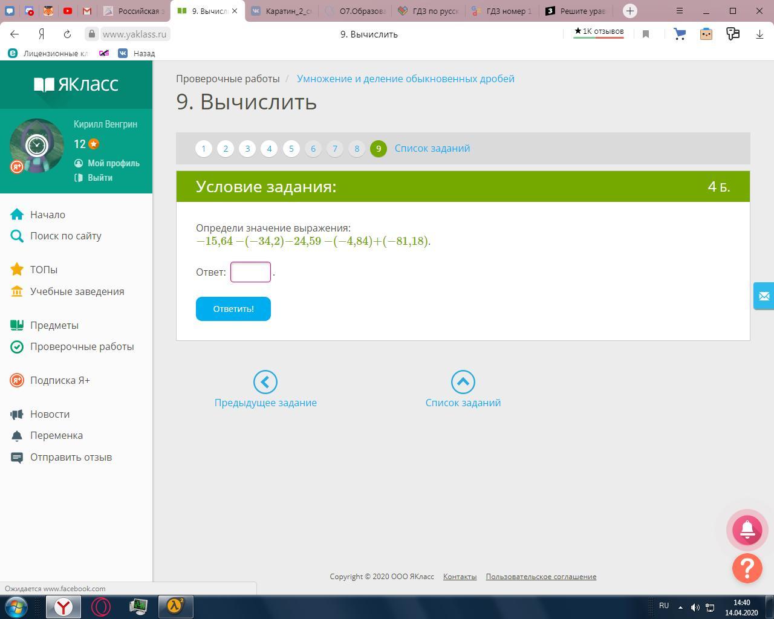Open the VK 'Назад' bookmark
Screen dimensions: 774x619
(x=137, y=53)
